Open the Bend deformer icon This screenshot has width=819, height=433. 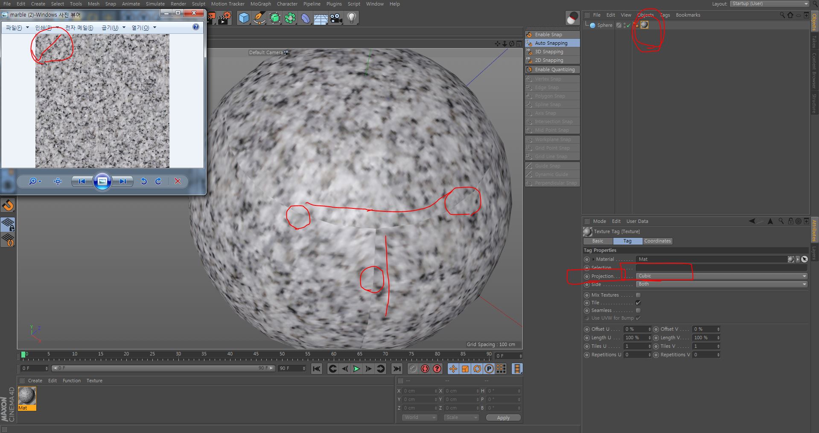pyautogui.click(x=305, y=18)
